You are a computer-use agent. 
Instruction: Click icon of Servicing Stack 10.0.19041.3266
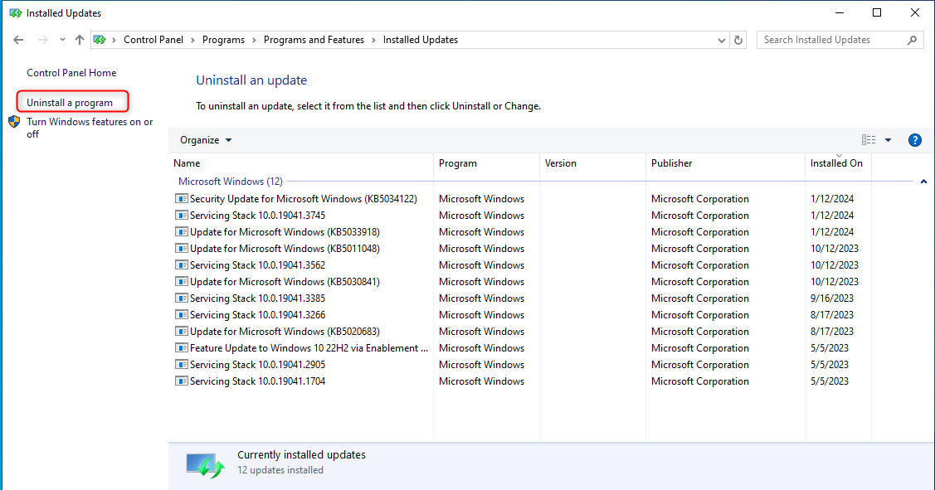click(181, 315)
